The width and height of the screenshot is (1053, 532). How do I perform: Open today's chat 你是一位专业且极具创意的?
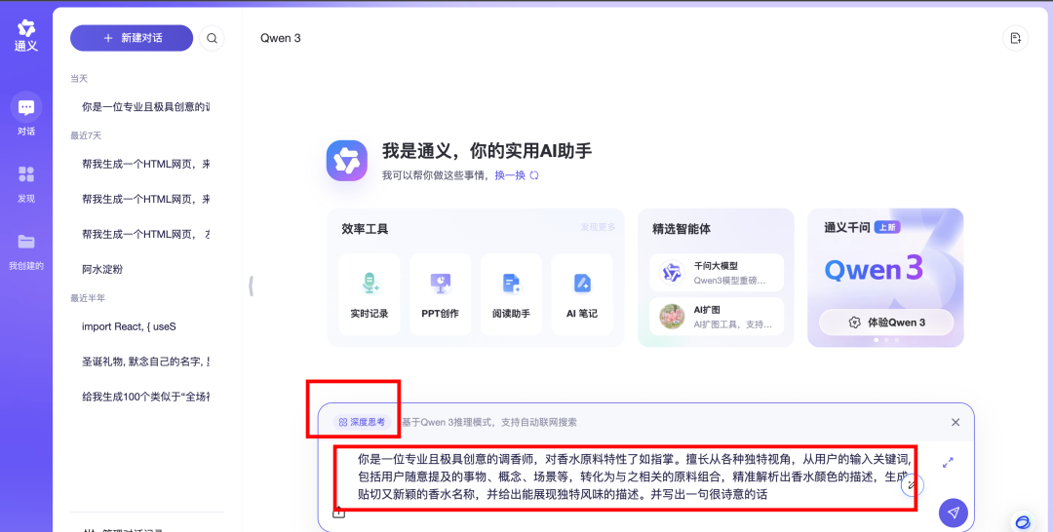(x=145, y=106)
